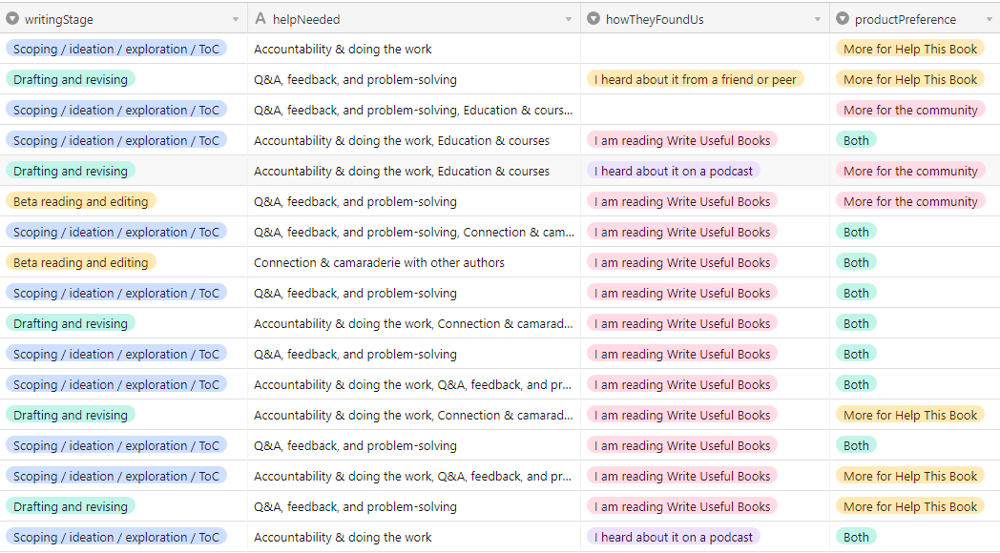This screenshot has width=1000, height=553.
Task: Click the writingStage single-select field icon
Action: (x=12, y=19)
